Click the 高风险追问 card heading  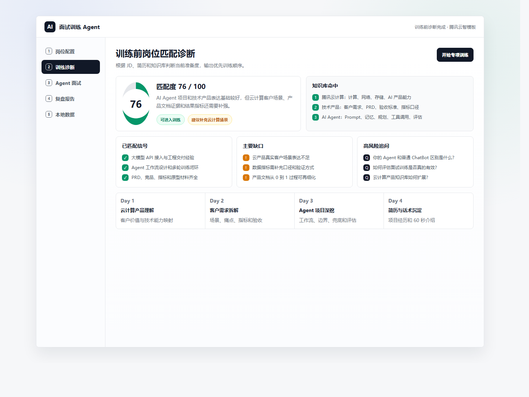tap(376, 146)
